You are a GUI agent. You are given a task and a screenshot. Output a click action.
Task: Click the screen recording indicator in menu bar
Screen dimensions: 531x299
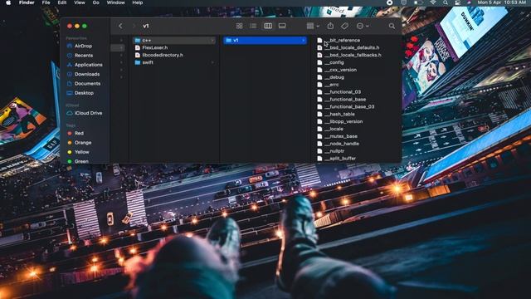tap(390, 2)
